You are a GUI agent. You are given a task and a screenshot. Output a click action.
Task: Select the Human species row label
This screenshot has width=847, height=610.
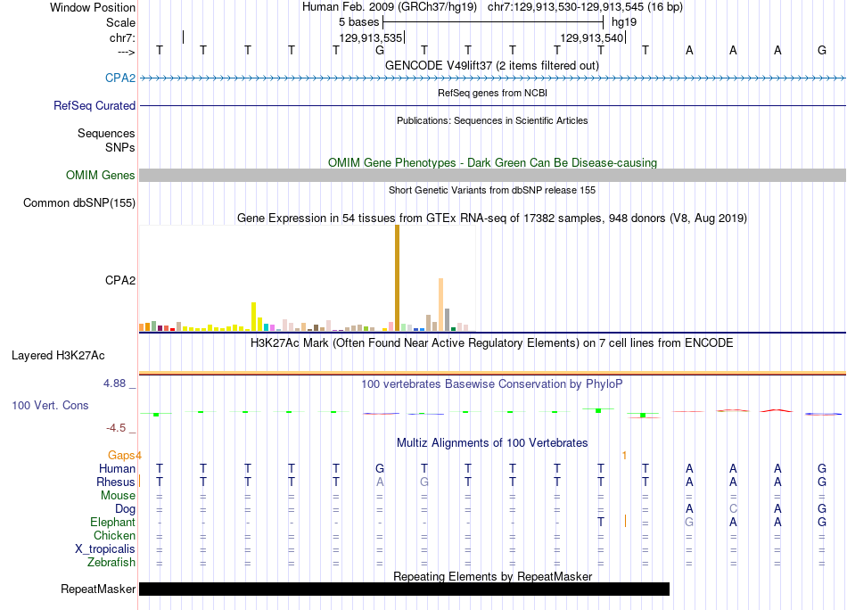coord(117,468)
